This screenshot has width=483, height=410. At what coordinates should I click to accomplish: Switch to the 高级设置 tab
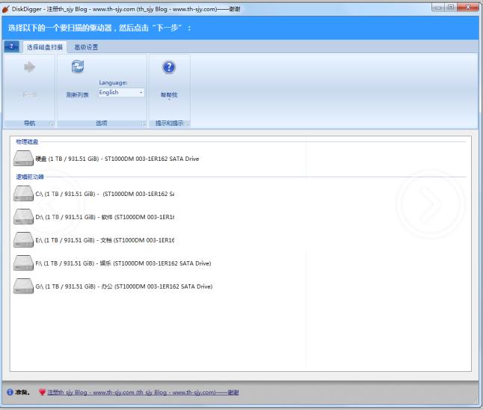[86, 47]
